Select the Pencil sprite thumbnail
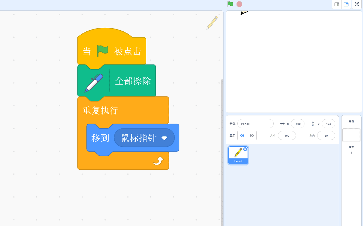Screen dimensions: 363x226 [x=238, y=155]
